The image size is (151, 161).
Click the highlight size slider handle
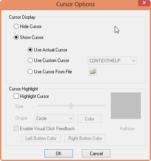coord(71,106)
